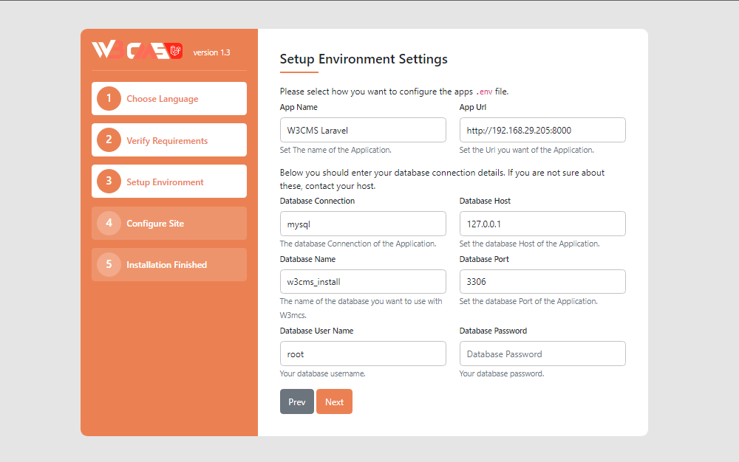Click the step 4 number circle
The height and width of the screenshot is (462, 739).
click(109, 223)
